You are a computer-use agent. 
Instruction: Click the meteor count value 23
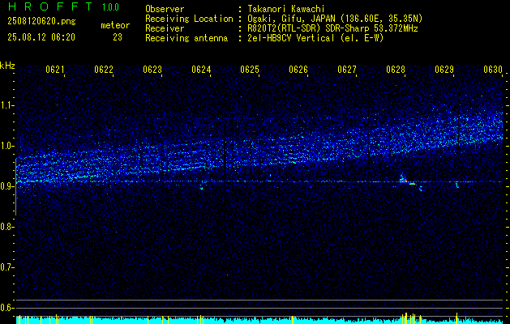tap(118, 37)
